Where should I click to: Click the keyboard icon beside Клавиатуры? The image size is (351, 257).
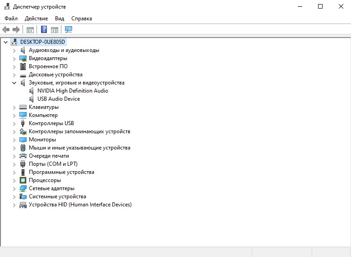pyautogui.click(x=23, y=107)
